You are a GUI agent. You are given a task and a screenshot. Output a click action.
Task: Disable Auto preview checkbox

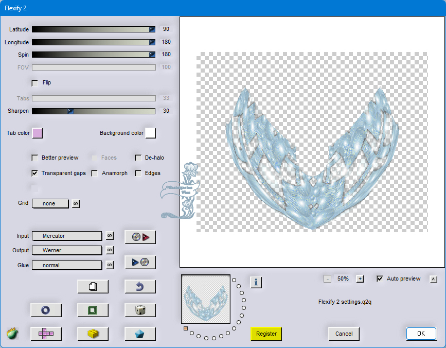coord(380,279)
